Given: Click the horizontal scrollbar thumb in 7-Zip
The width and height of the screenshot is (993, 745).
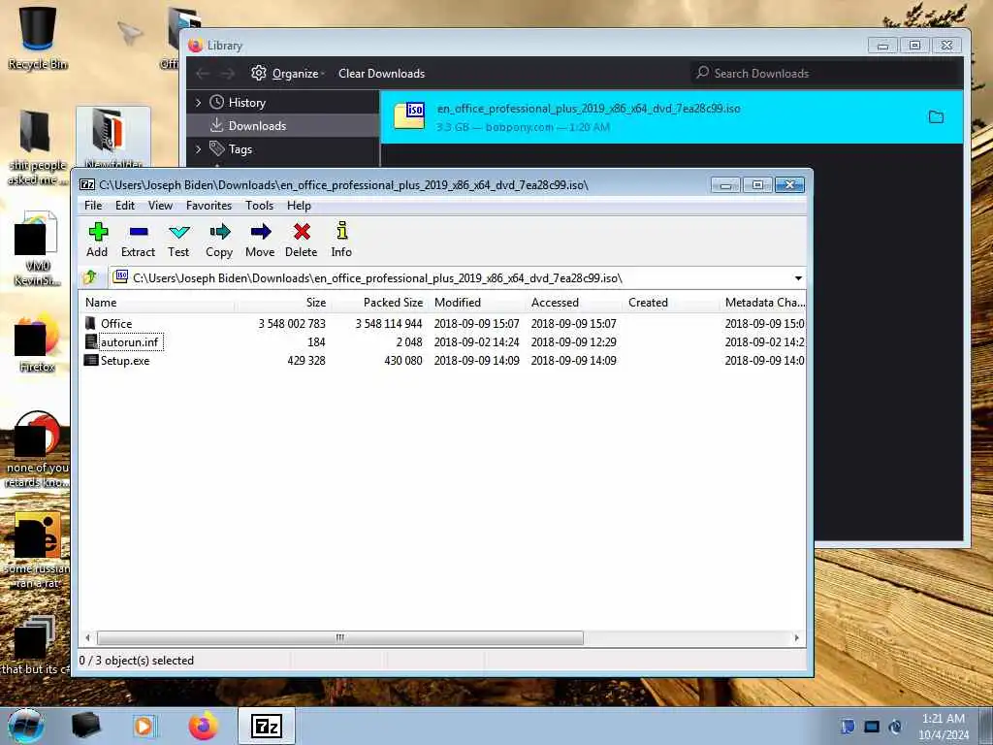Looking at the screenshot, I should click(340, 637).
